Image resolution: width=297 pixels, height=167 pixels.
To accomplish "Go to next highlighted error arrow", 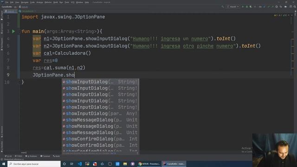I will [292, 15].
